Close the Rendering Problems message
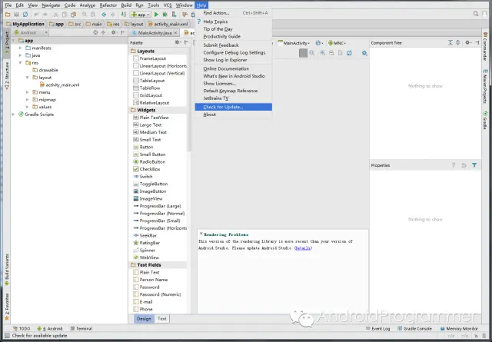This screenshot has width=492, height=342. point(201,234)
